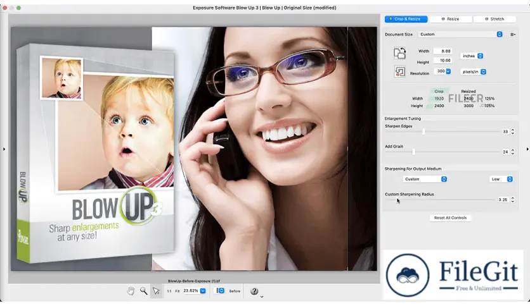Switch to the Resize tab

pos(451,19)
